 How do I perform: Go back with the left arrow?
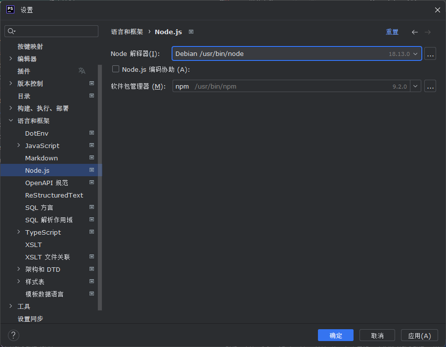pos(415,32)
